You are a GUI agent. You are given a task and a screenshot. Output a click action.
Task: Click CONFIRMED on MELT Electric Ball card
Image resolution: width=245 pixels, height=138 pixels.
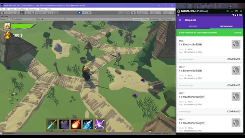click(234, 59)
